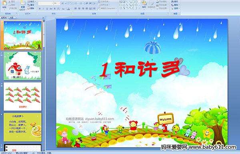Switch to the Outline tab in the slide pane
Image resolution: width=240 pixels, height=154 pixels.
tap(11, 18)
